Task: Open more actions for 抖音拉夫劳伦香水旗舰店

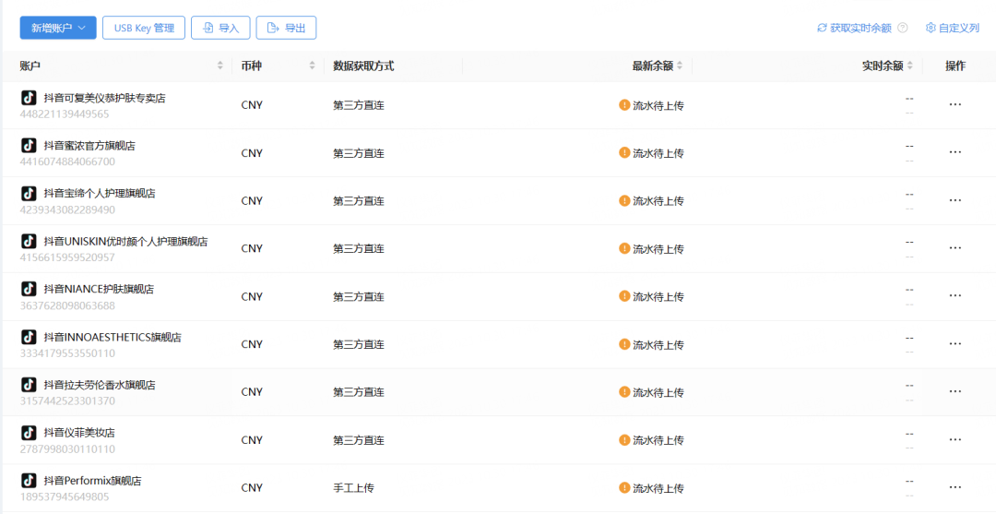Action: [x=954, y=392]
